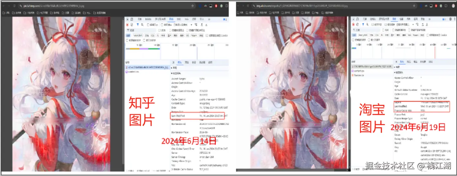This screenshot has width=457, height=176.
Task: Click filter funnel in Taobao Network toolbar
Action: click(x=363, y=25)
